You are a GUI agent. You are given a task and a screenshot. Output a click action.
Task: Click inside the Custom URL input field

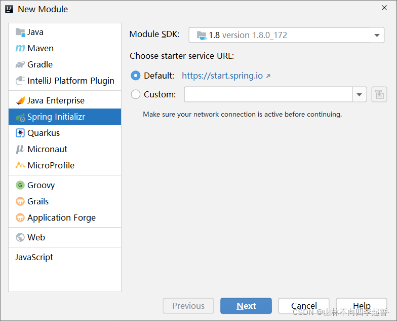[x=268, y=94]
